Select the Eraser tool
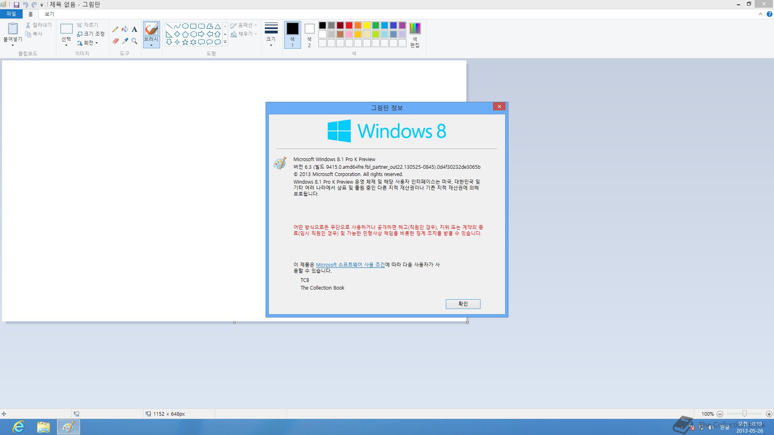The width and height of the screenshot is (774, 435). 115,41
